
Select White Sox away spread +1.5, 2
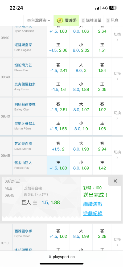[x=58, y=146]
